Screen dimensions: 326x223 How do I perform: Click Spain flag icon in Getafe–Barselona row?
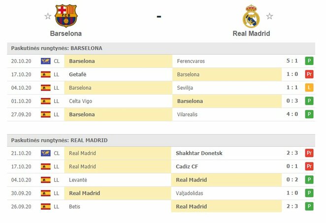[x=46, y=74]
